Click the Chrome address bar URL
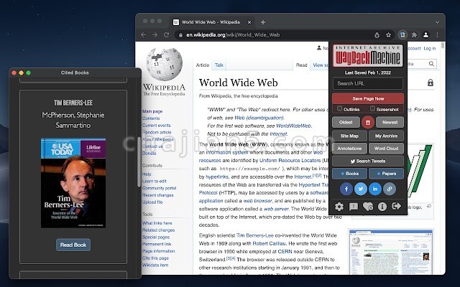Image resolution: width=460 pixels, height=287 pixels. (233, 35)
